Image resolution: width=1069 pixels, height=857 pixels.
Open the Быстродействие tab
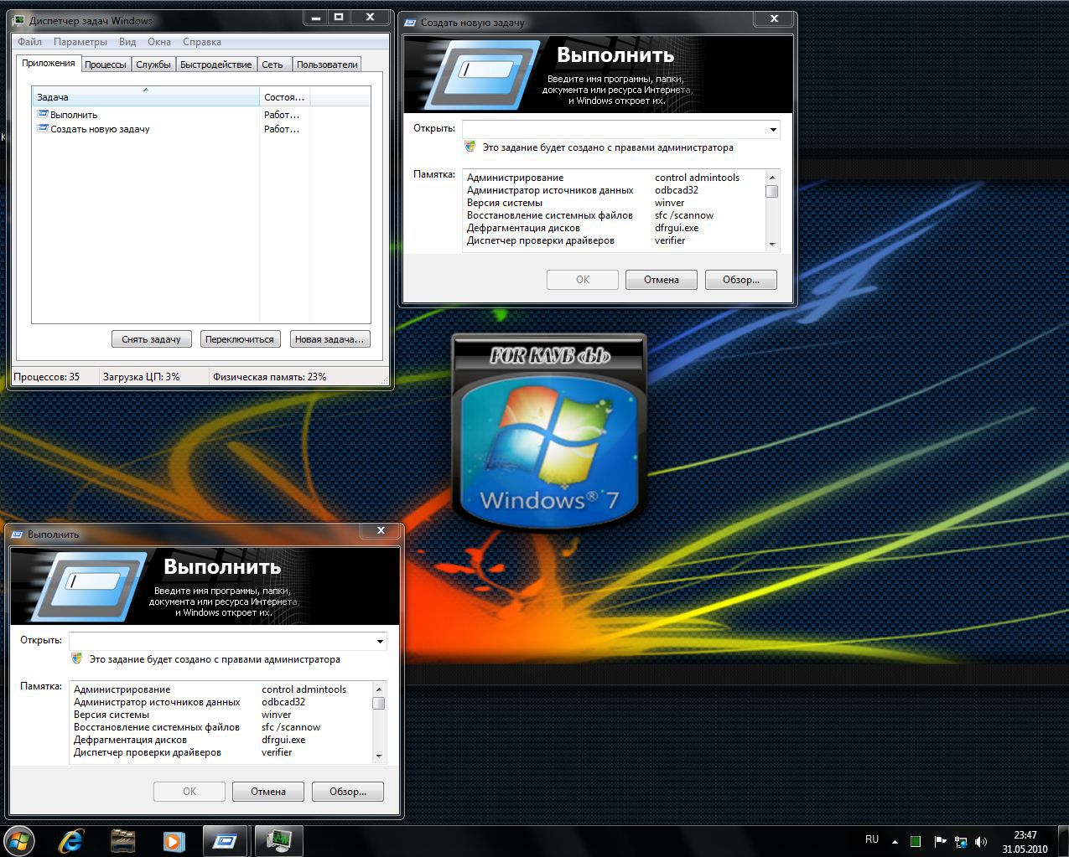pyautogui.click(x=215, y=65)
